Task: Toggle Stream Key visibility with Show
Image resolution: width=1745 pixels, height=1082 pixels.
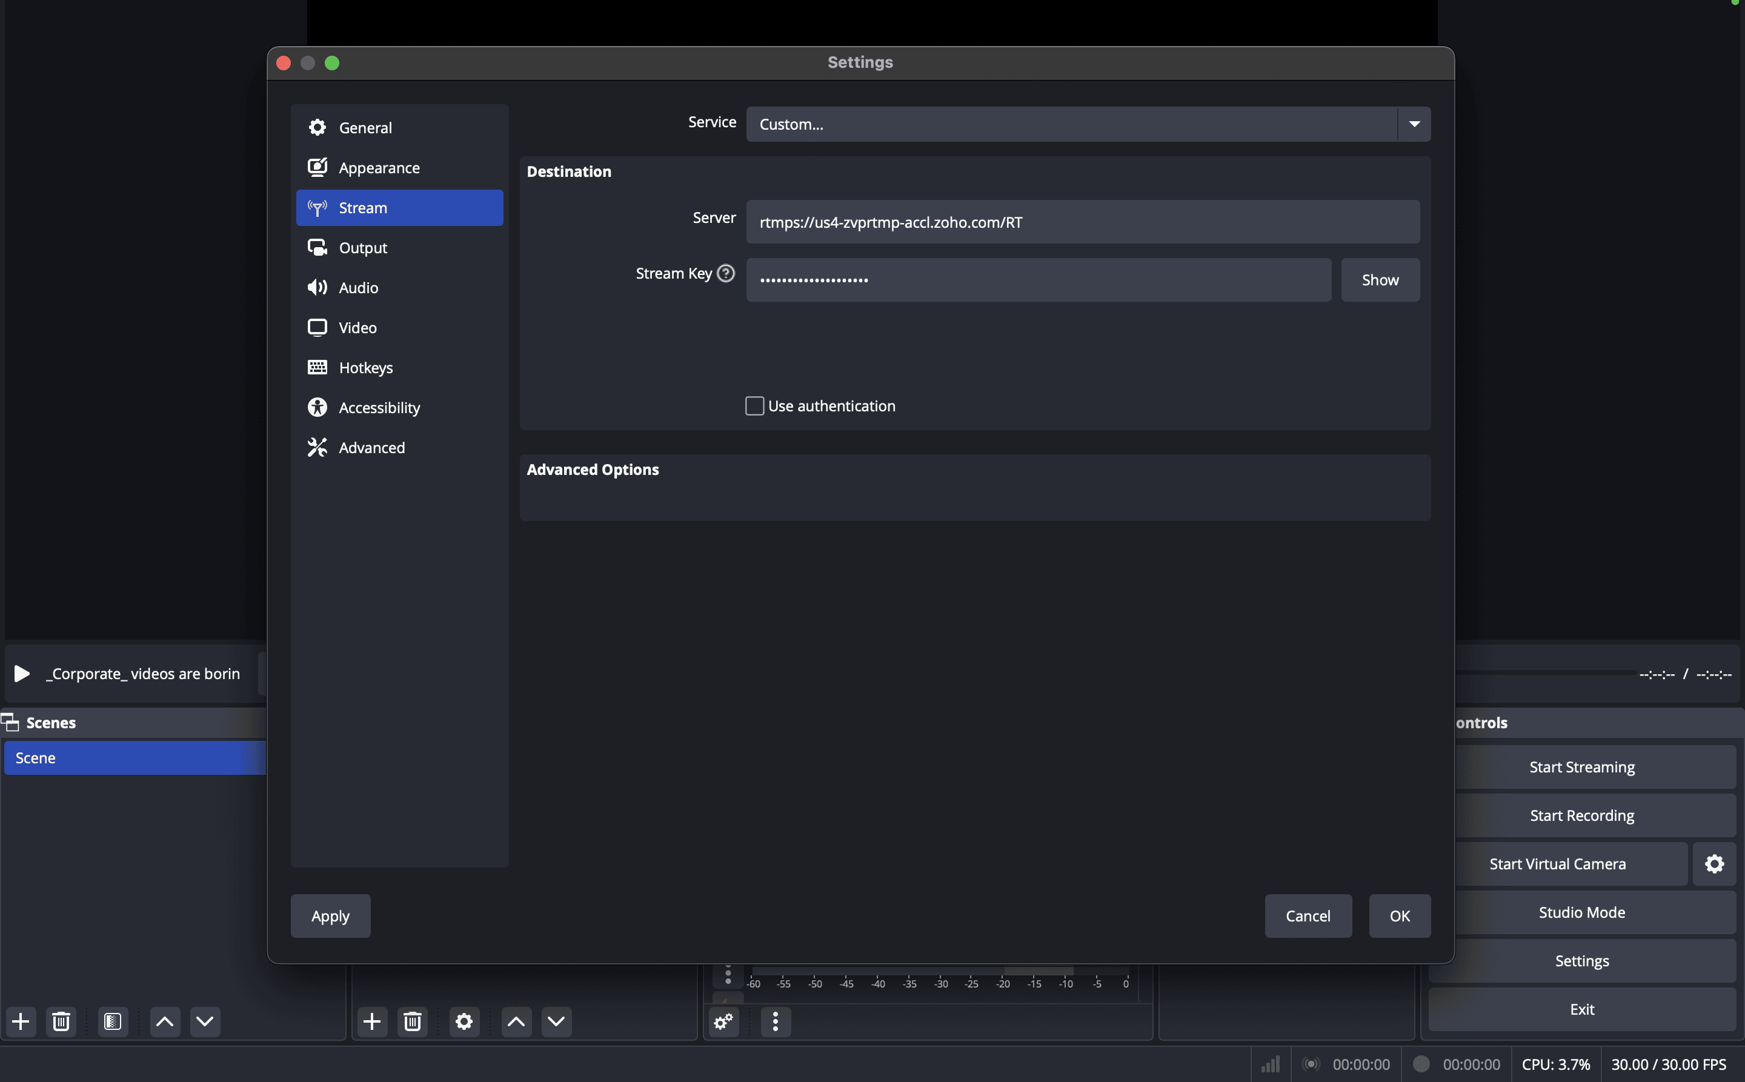Action: [1379, 280]
